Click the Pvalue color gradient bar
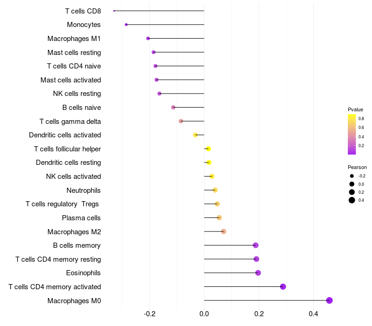The height and width of the screenshot is (326, 372). click(x=352, y=135)
